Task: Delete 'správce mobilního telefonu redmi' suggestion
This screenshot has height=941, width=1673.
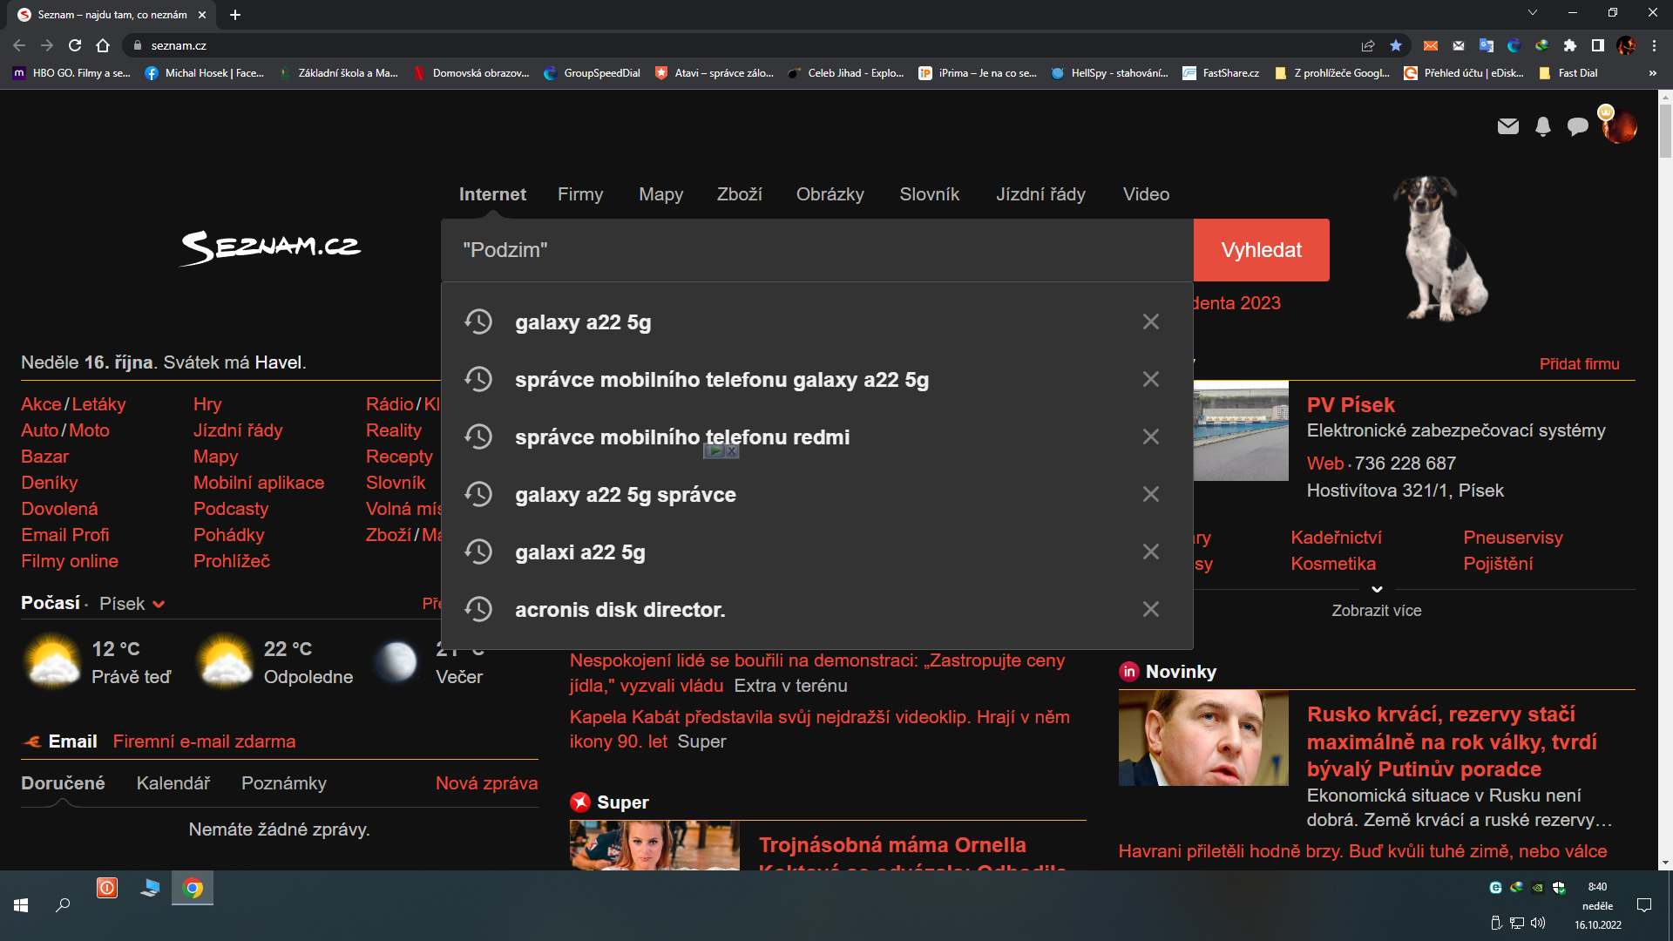Action: pyautogui.click(x=1150, y=437)
